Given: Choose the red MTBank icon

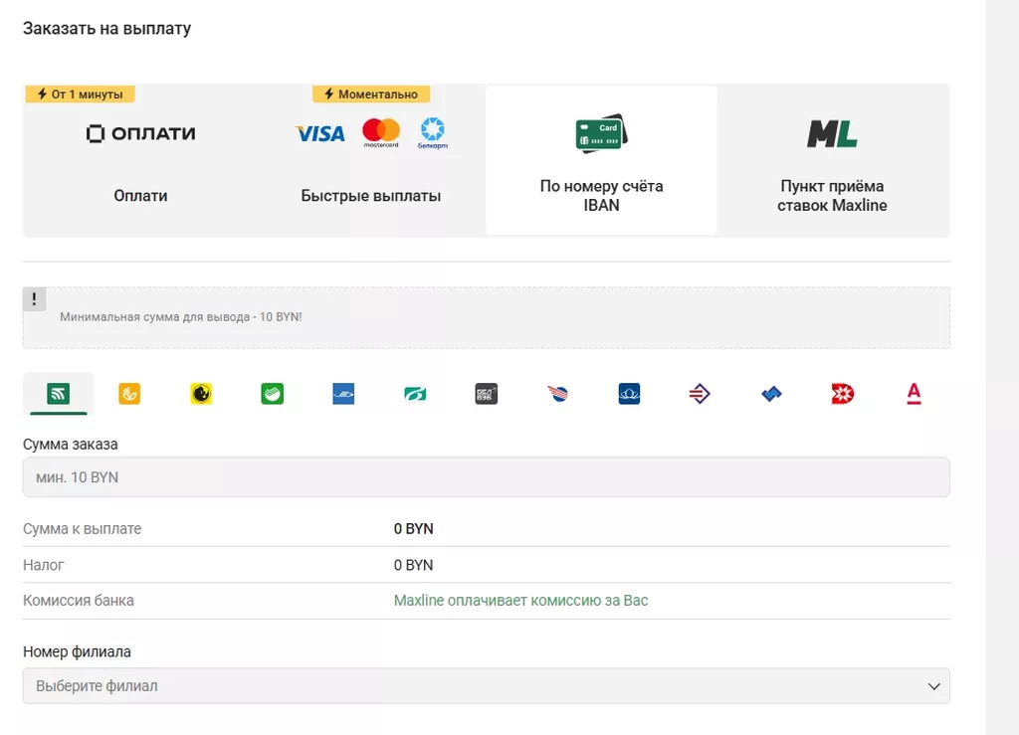Looking at the screenshot, I should point(842,394).
